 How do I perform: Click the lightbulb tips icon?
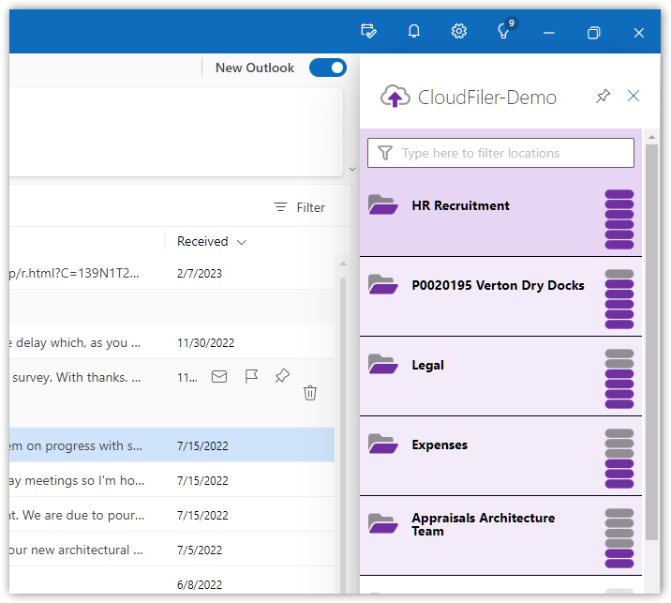coord(503,32)
